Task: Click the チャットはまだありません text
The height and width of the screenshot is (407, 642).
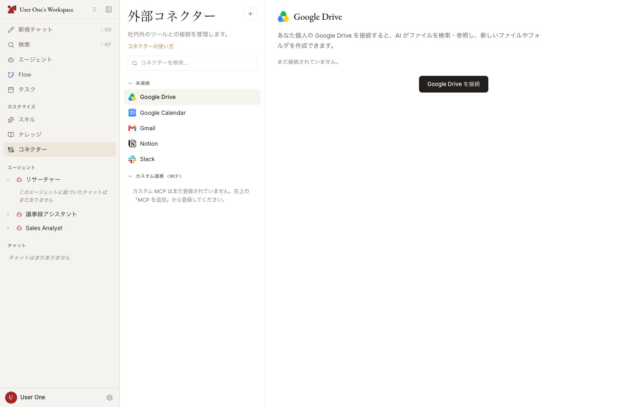Action: (40, 257)
